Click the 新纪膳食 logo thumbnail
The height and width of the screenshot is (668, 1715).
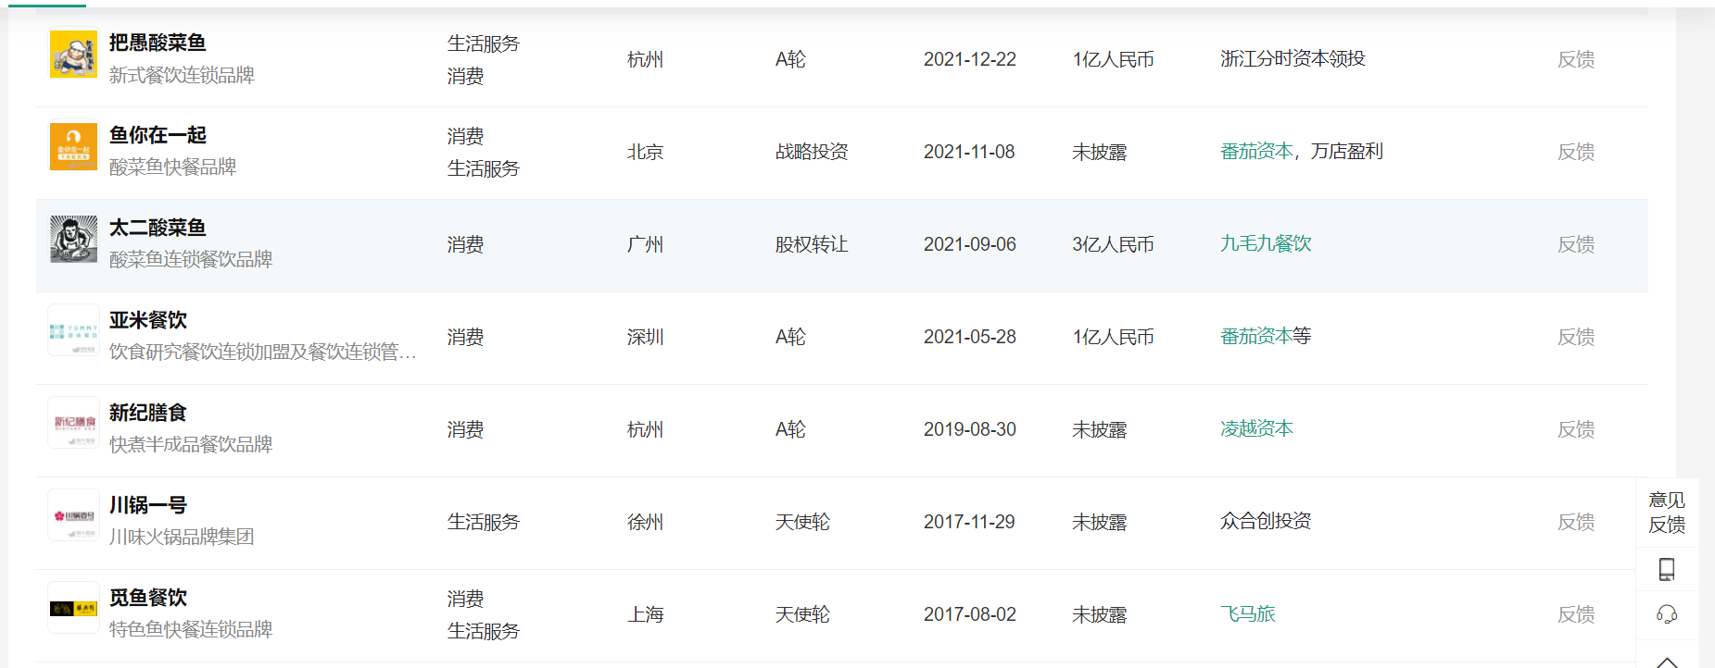pos(73,424)
